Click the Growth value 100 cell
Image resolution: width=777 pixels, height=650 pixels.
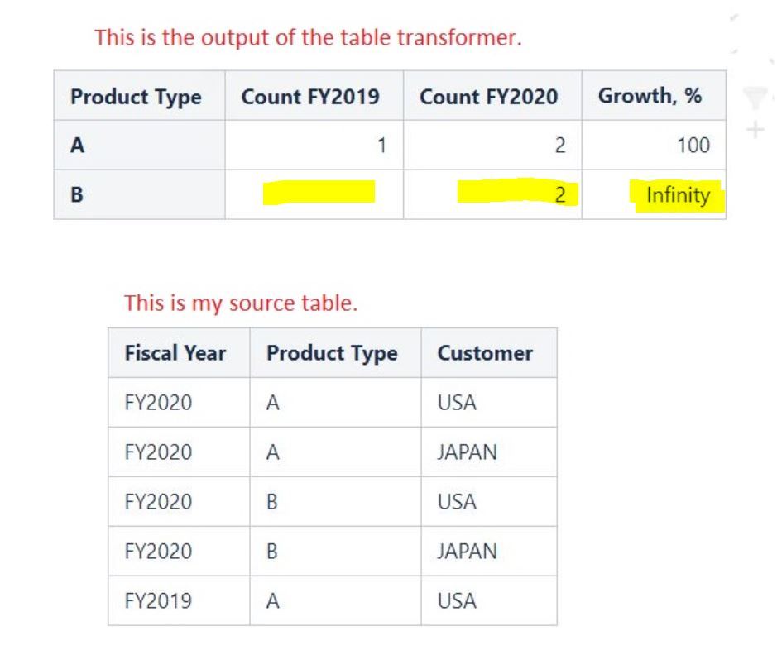(654, 145)
